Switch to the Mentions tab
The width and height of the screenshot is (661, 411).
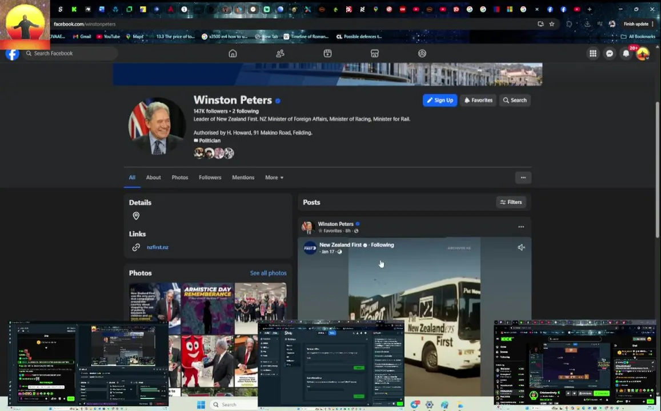[243, 178]
